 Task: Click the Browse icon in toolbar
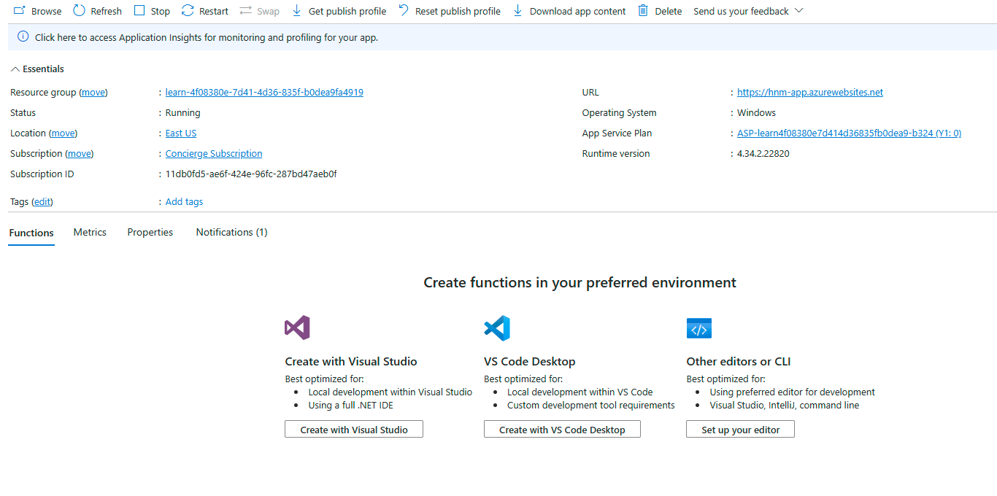[20, 10]
